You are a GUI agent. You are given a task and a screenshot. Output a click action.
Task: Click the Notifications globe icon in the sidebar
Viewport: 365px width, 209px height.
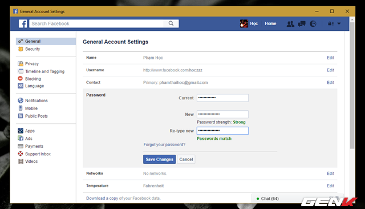[21, 101]
